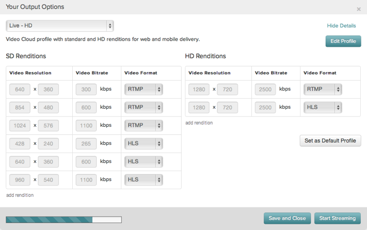Click the Save and Close button

287,218
